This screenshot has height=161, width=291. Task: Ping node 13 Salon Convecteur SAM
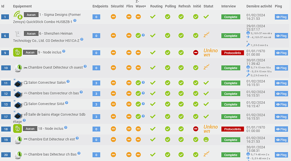pos(281,104)
